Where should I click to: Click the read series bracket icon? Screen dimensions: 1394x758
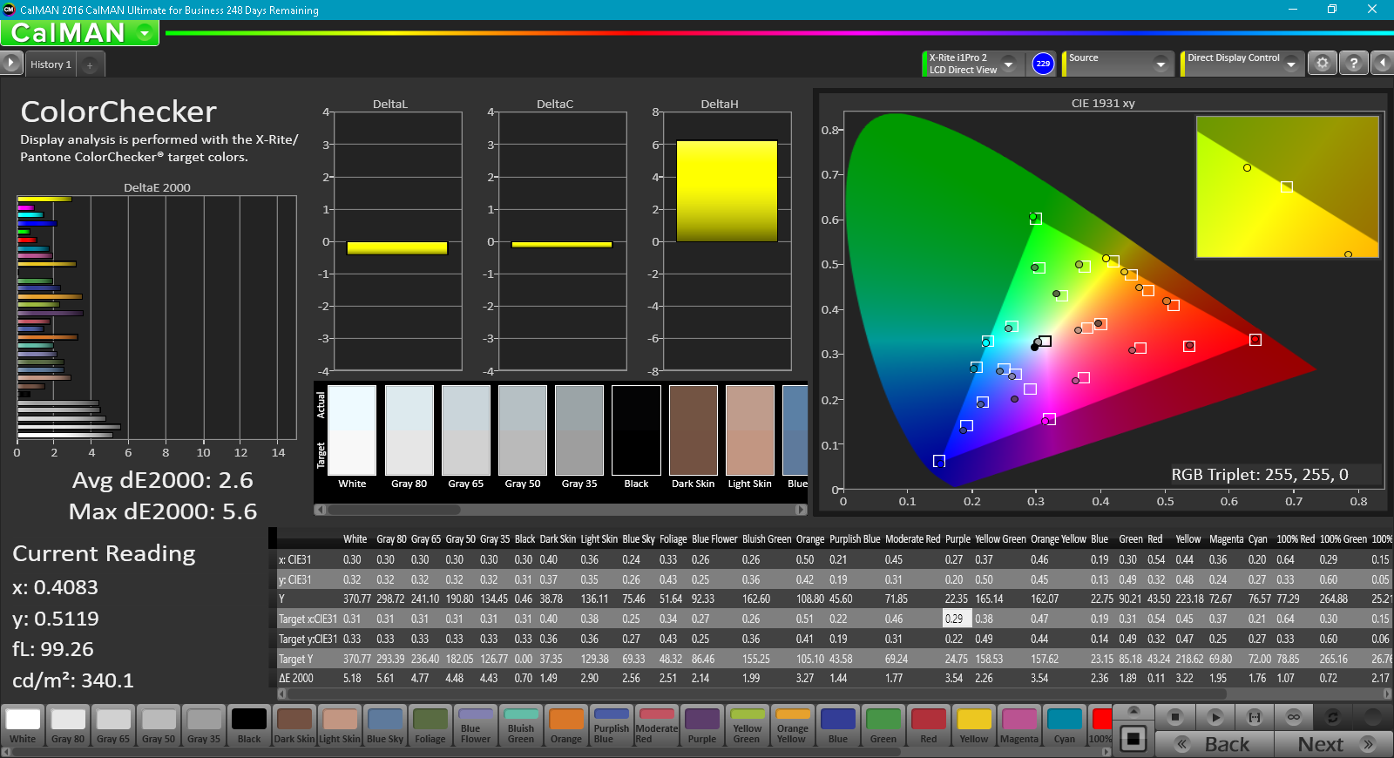click(1254, 717)
